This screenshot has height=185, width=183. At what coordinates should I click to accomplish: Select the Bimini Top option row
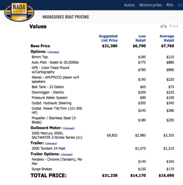(102, 57)
